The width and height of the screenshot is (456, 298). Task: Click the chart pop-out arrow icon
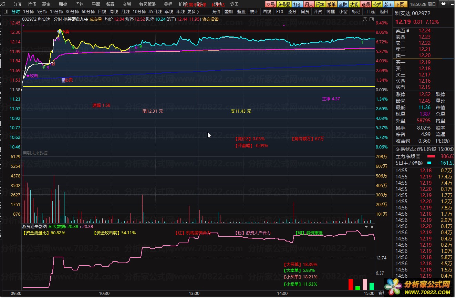tap(365, 19)
